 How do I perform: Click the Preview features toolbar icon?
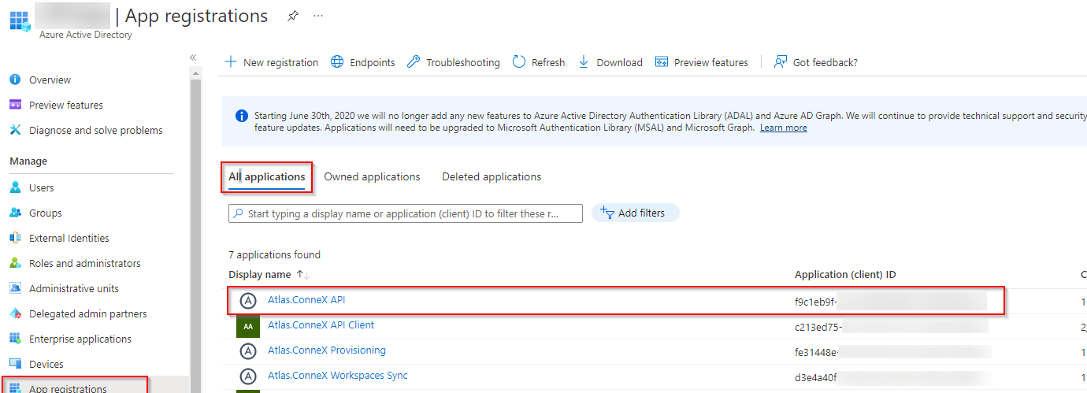point(662,61)
